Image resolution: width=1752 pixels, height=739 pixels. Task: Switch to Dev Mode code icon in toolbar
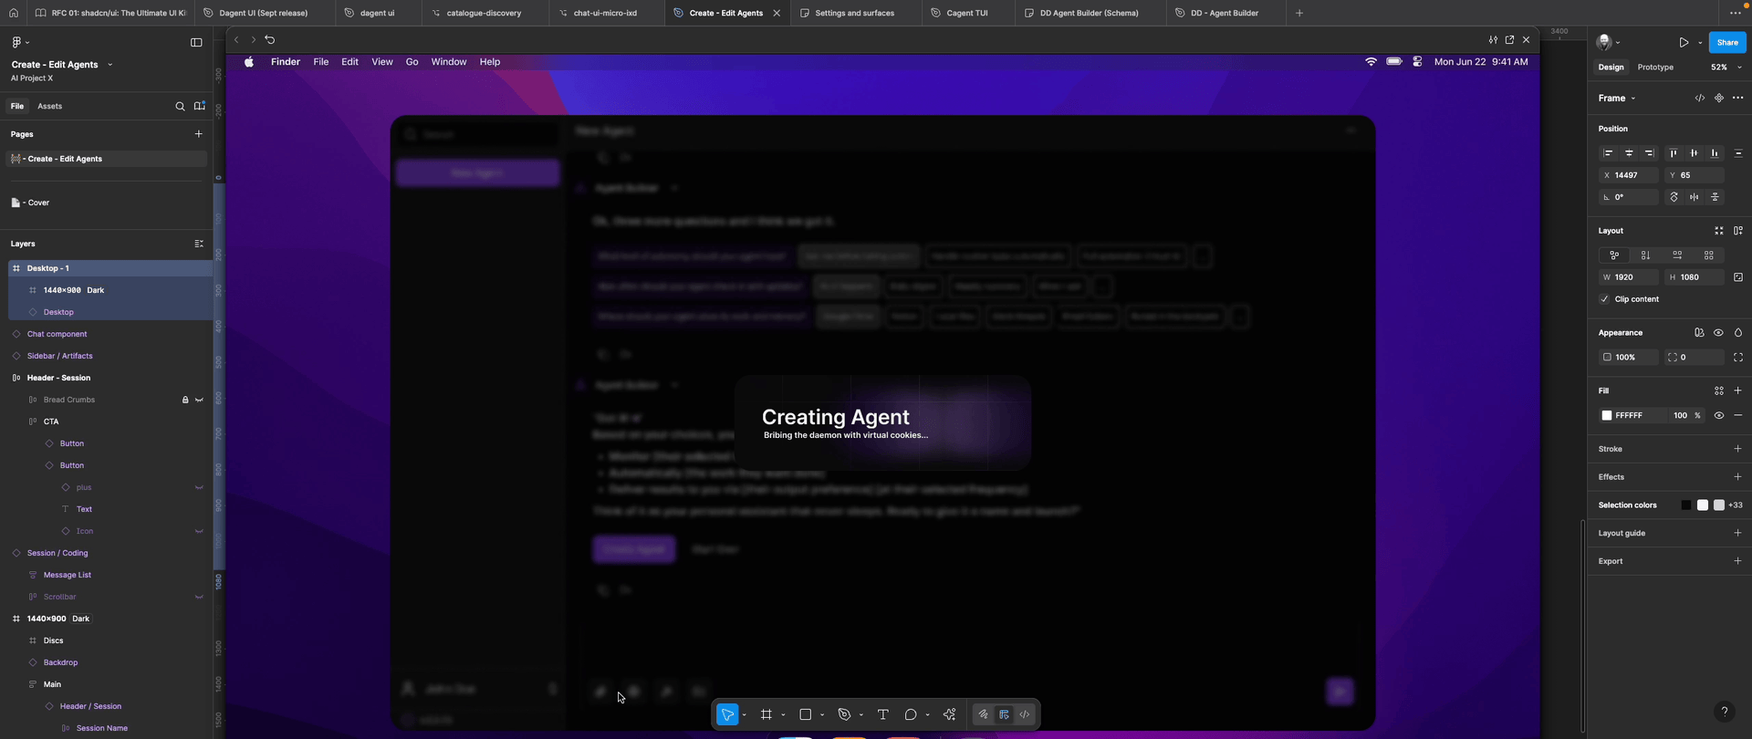click(1025, 714)
